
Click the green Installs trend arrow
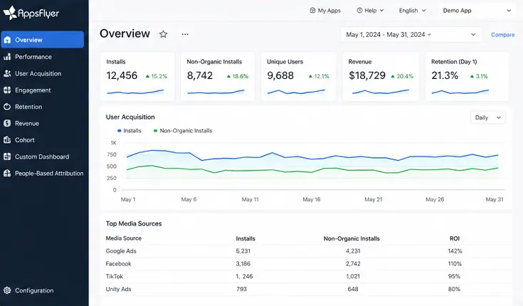coord(147,76)
